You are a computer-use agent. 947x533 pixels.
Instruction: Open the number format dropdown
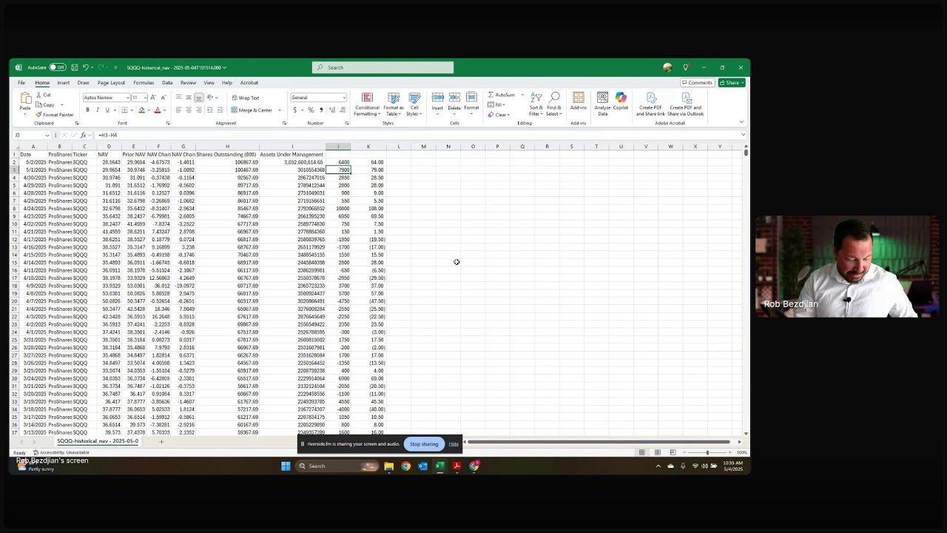pyautogui.click(x=344, y=98)
